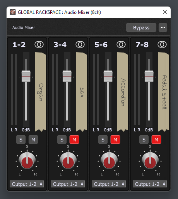
Task: Click the 0dB readout on channel 3-4
Action: pos(67,130)
